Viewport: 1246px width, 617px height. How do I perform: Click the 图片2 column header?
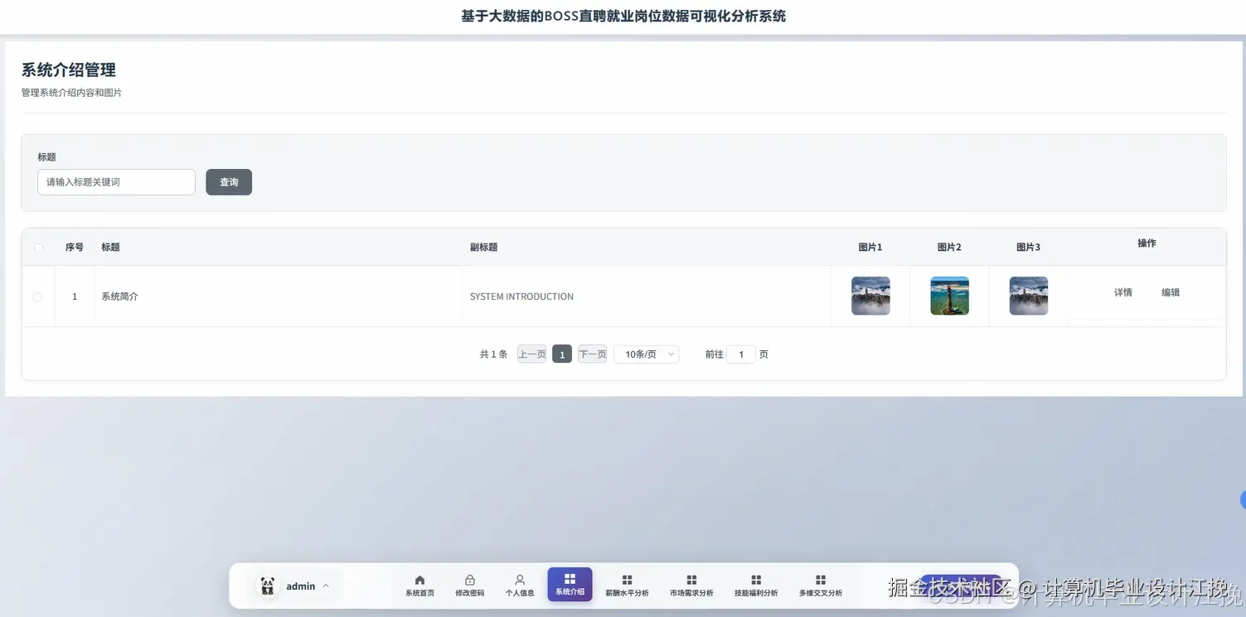(949, 247)
